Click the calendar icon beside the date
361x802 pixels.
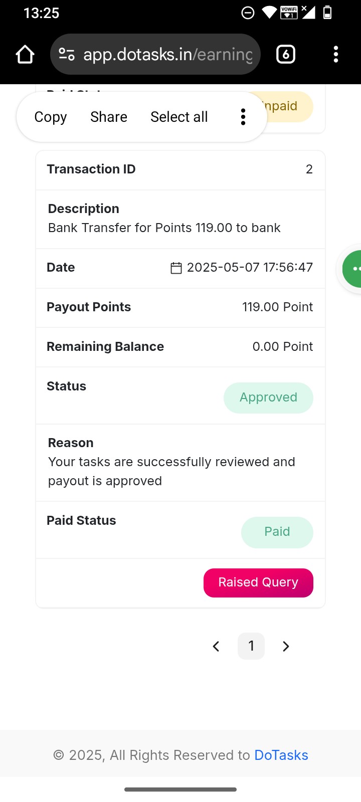tap(176, 268)
